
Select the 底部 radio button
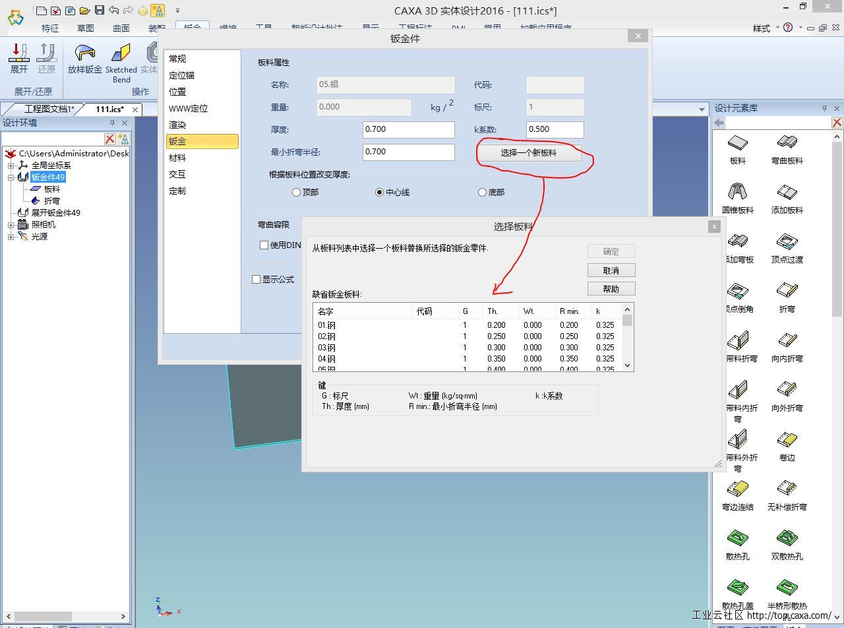point(482,193)
